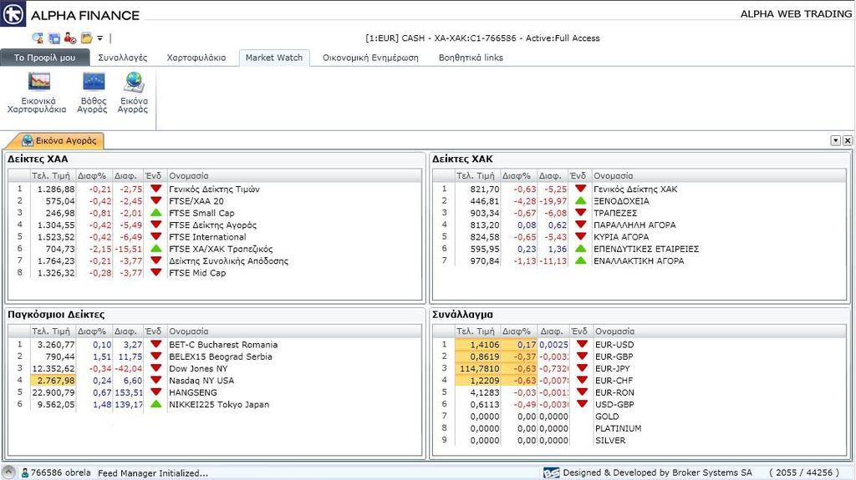Screen dimensions: 856x480
Task: Select ΚΥΡΙΑ ΑΓΟΡΑ row name
Action: point(621,237)
